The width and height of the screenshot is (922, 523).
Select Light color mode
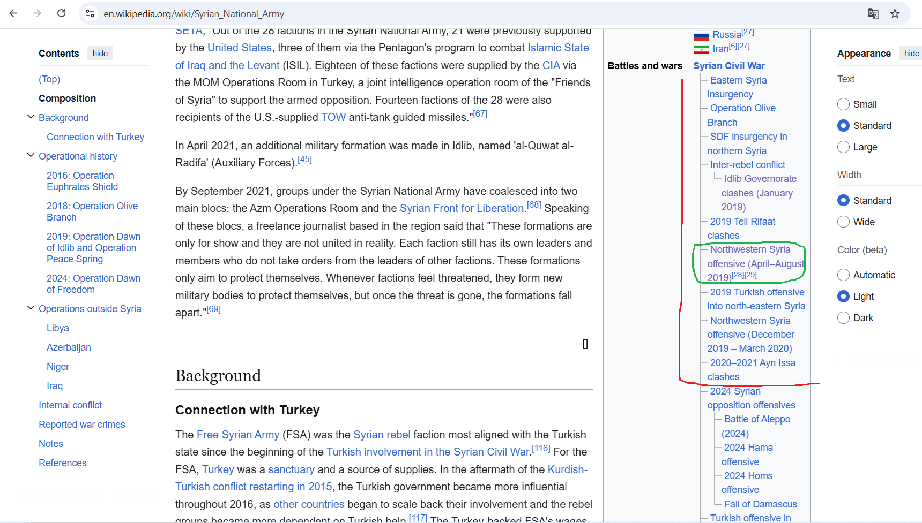843,296
